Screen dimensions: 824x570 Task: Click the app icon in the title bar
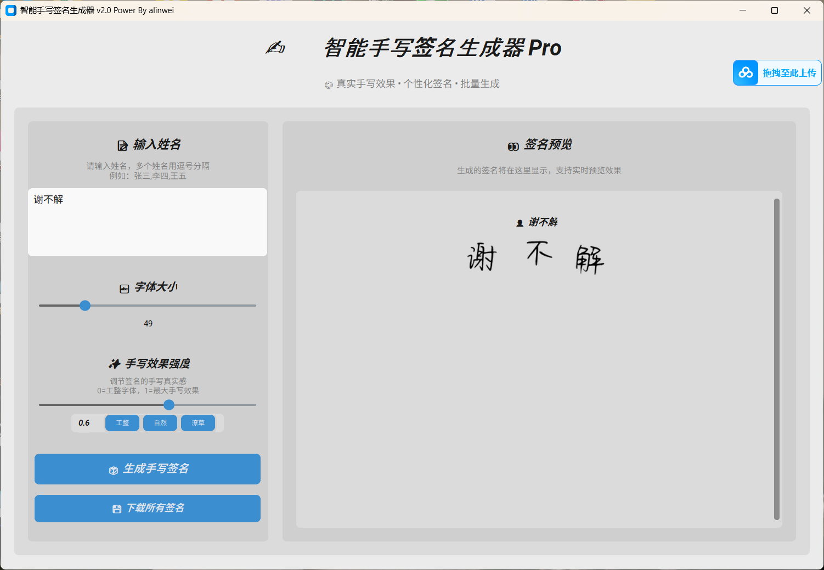(x=11, y=10)
